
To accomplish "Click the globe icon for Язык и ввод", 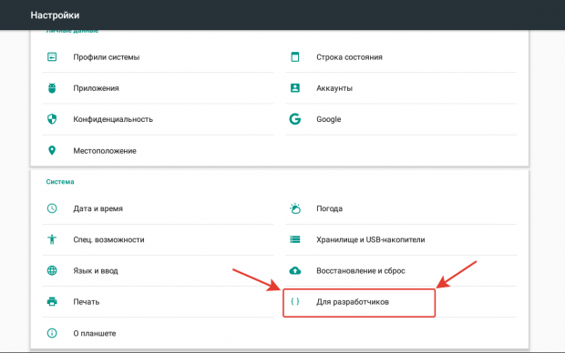I will point(52,270).
